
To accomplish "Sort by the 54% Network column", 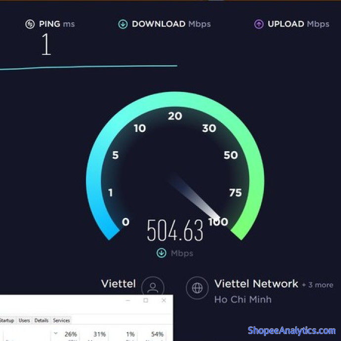I will [x=157, y=334].
